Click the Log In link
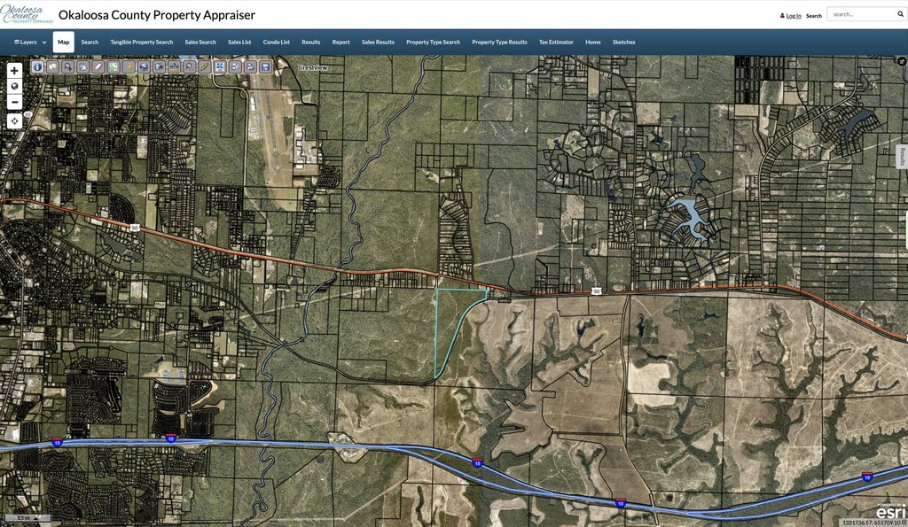908x527 pixels. coord(790,15)
